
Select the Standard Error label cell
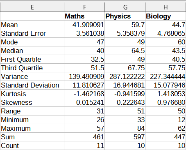click(x=32, y=33)
